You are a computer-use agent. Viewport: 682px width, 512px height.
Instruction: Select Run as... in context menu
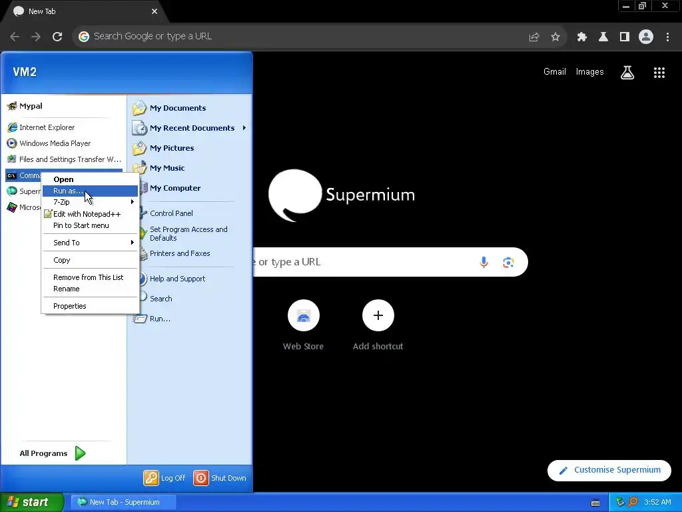(90, 191)
